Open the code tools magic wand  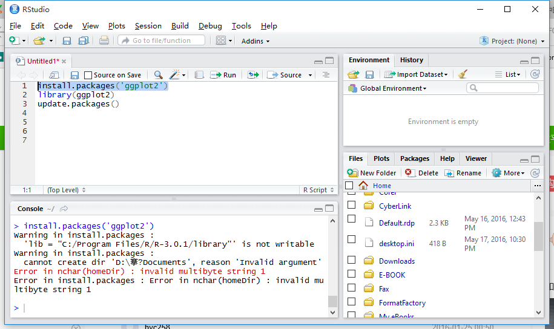pyautogui.click(x=174, y=75)
